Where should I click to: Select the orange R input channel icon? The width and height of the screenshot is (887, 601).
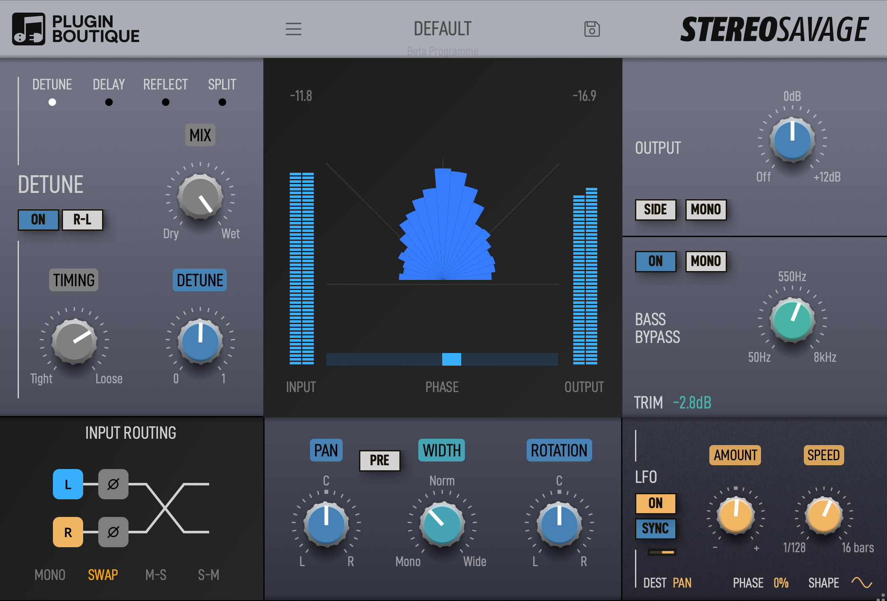point(68,532)
